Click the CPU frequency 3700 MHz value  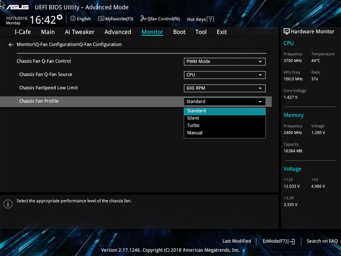(x=293, y=61)
